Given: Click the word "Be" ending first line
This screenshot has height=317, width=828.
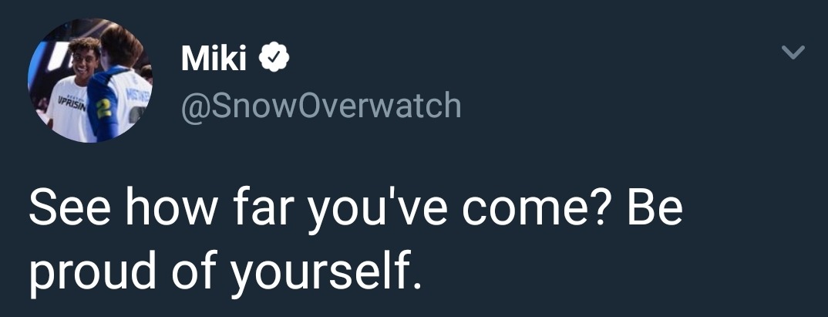Looking at the screenshot, I should [x=655, y=208].
